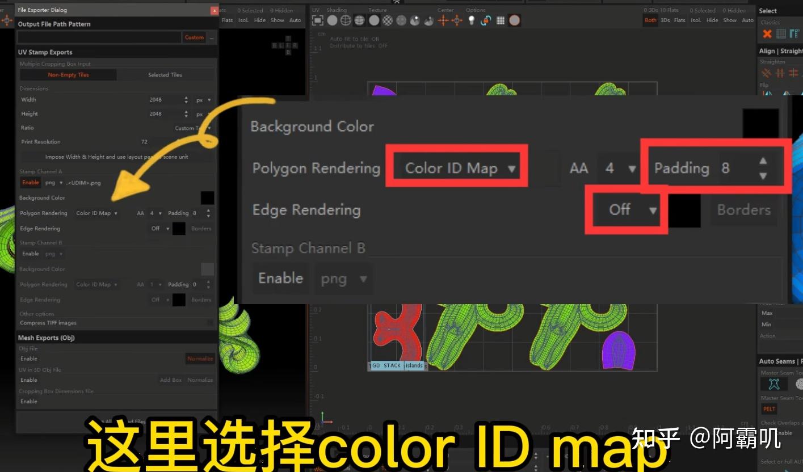Click the grid icon in Select Classics
This screenshot has width=803, height=472.
tap(781, 33)
